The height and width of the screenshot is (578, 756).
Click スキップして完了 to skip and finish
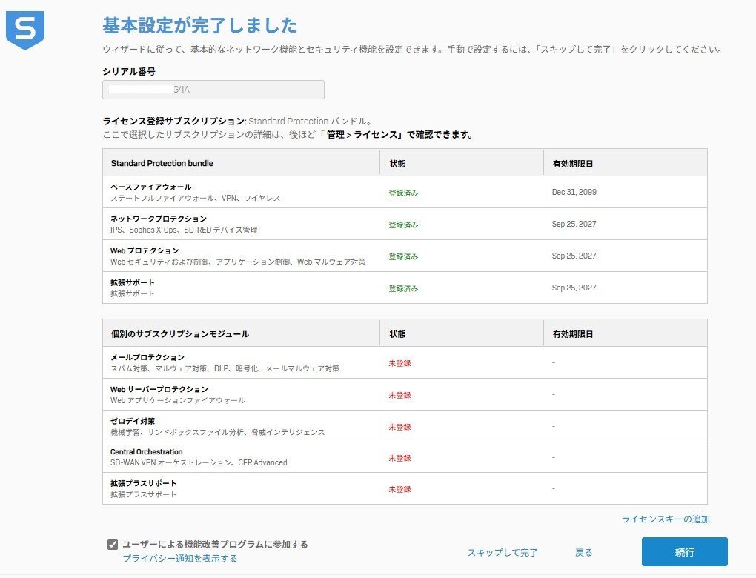pyautogui.click(x=502, y=553)
